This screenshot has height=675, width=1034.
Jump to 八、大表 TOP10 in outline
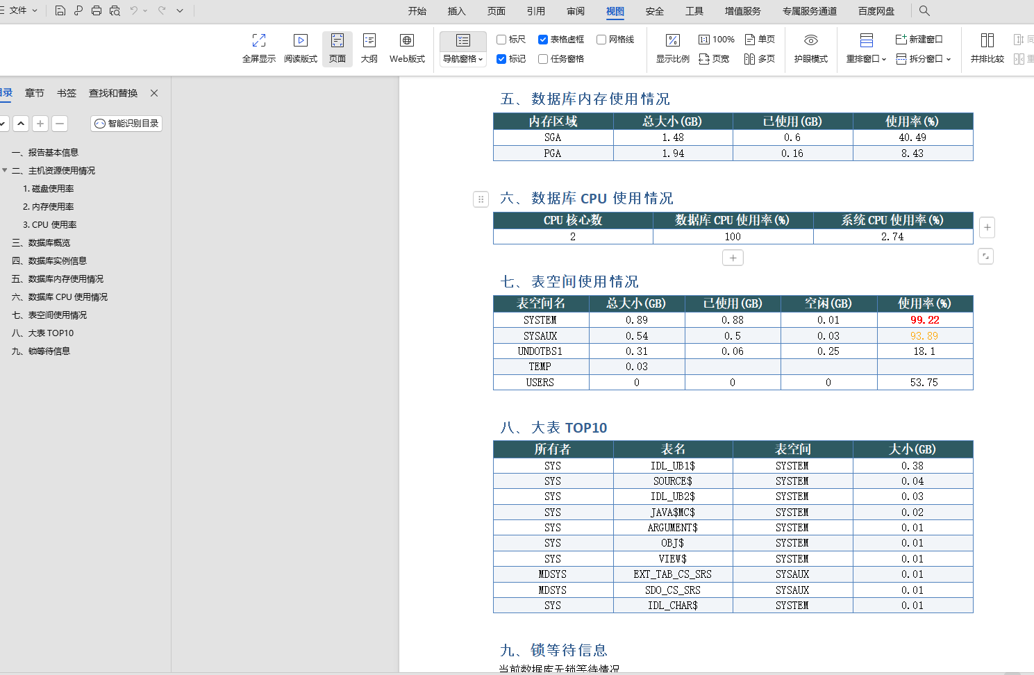[42, 333]
